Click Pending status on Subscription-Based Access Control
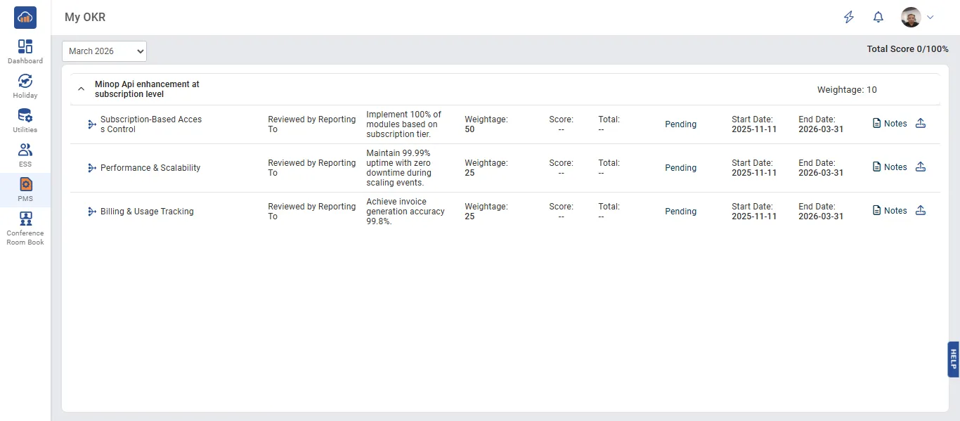Screen dimensions: 960x421 tap(680, 124)
